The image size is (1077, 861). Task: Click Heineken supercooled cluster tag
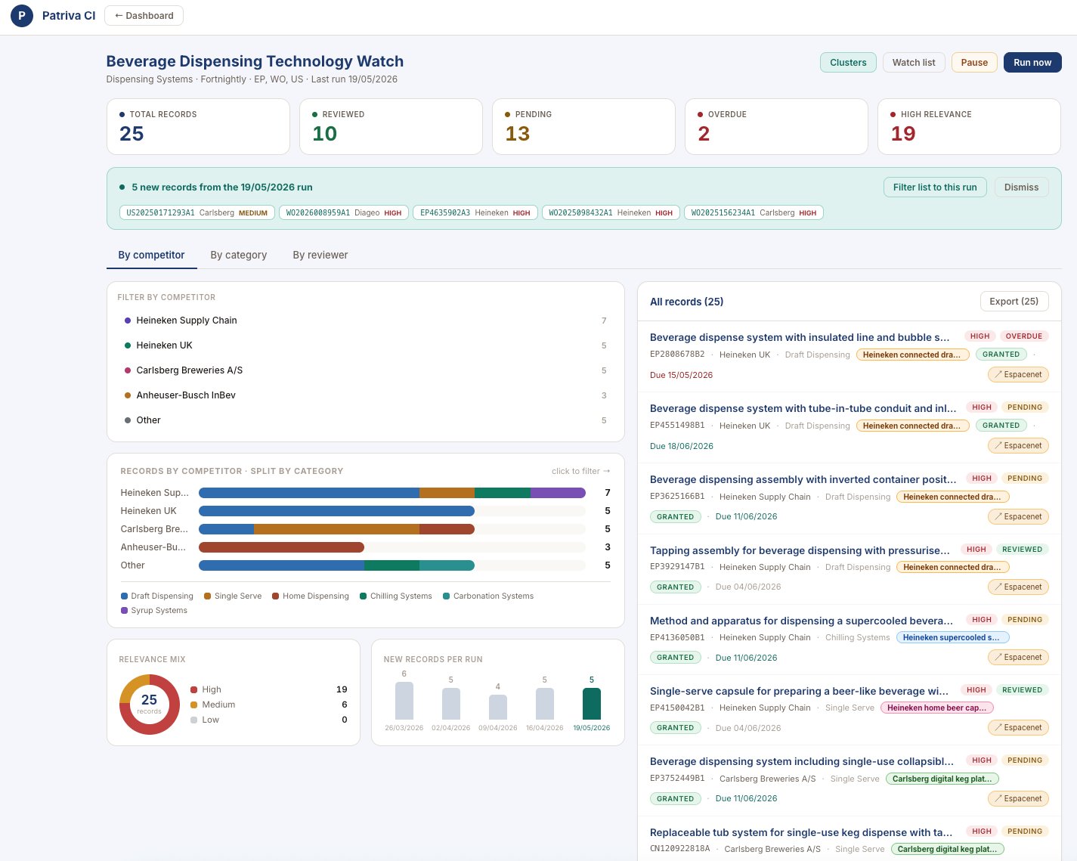point(952,637)
